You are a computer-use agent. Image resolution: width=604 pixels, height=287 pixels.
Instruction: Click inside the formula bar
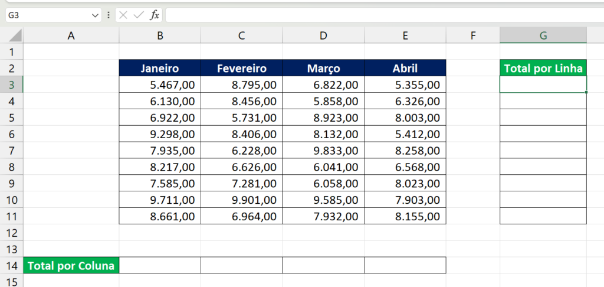[x=377, y=15]
